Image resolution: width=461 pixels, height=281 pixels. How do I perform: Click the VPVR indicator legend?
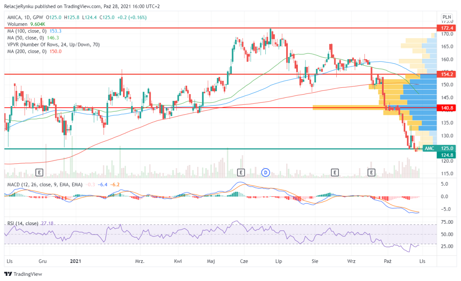(51, 44)
